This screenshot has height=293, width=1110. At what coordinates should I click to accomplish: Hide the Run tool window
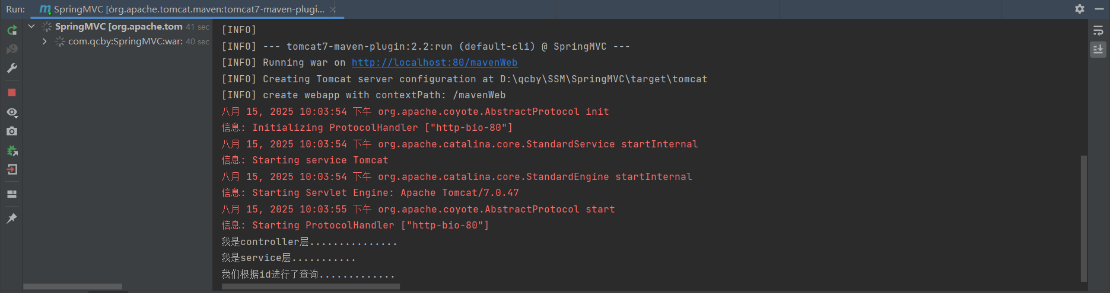(x=1099, y=9)
